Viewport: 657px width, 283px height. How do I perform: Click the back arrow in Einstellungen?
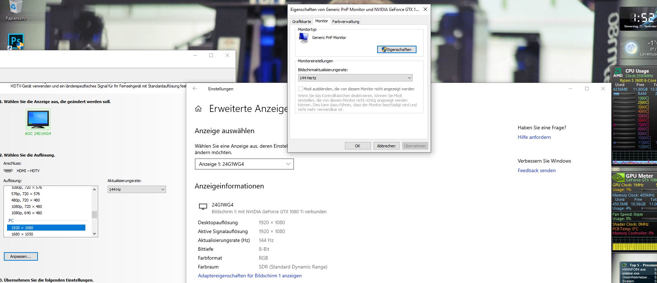point(195,89)
